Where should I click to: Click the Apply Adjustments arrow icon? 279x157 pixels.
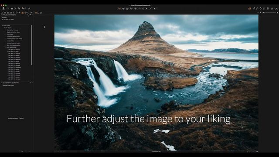pyautogui.click(x=257, y=9)
